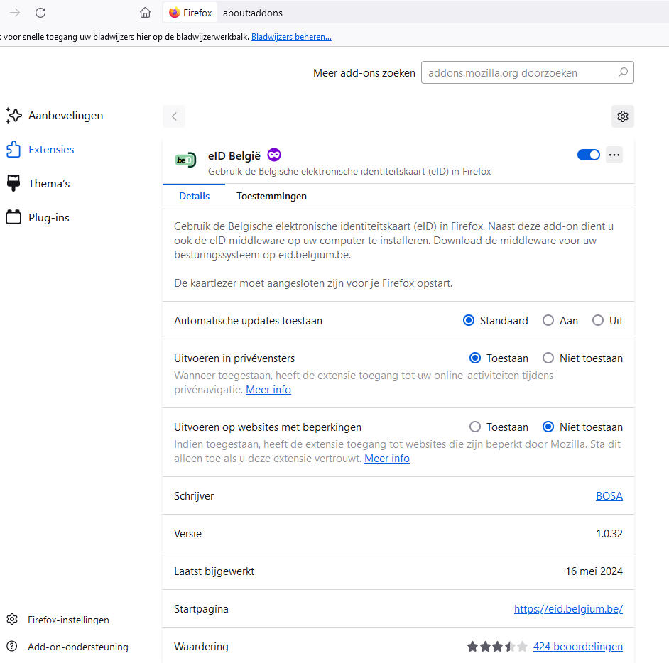Screen dimensions: 669x663
Task: Set automatic updates to Aan
Action: click(548, 321)
